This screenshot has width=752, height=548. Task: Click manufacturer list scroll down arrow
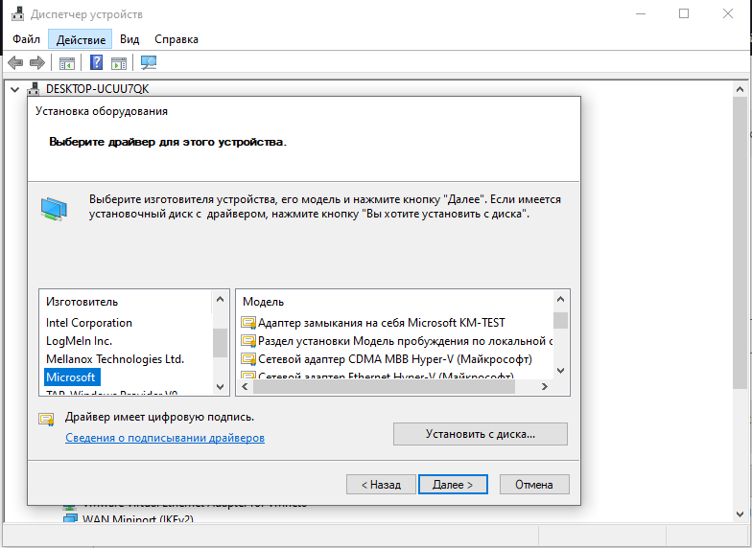point(221,387)
